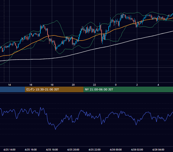Click the horizontal dotted price level line

[86, 68]
